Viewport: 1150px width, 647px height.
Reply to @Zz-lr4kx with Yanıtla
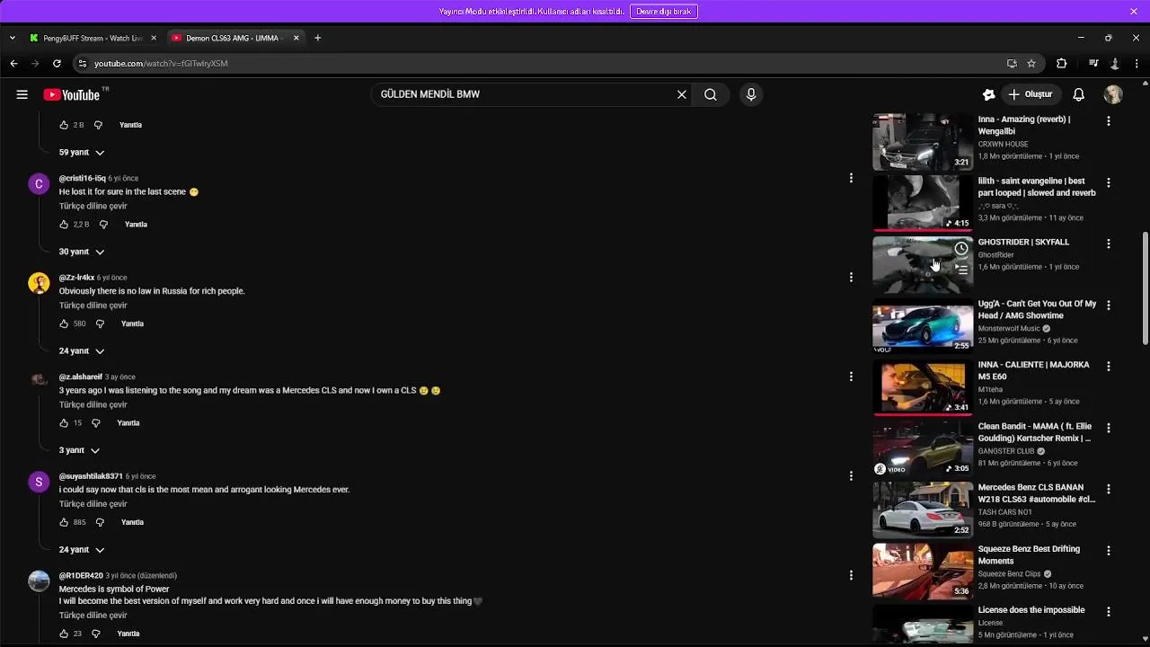[x=132, y=323]
